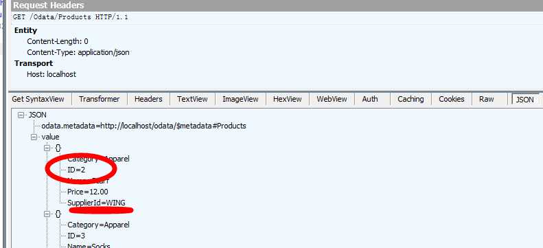The height and width of the screenshot is (248, 543).
Task: Click the Host: localhost header
Action: coord(51,74)
